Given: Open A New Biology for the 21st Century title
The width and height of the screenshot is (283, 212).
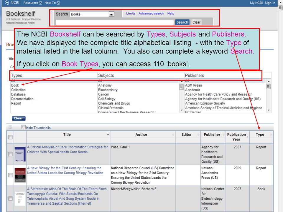Looking at the screenshot, I should coord(65,170).
